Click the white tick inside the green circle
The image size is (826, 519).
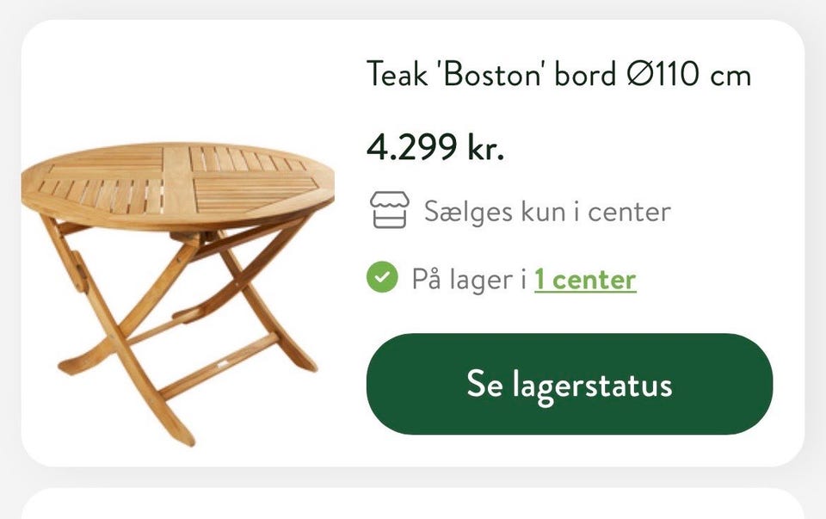[x=382, y=277]
